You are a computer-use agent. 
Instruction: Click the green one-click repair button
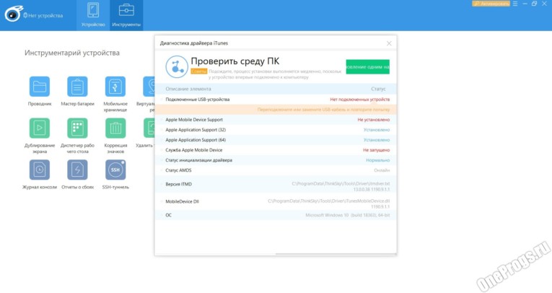point(367,67)
